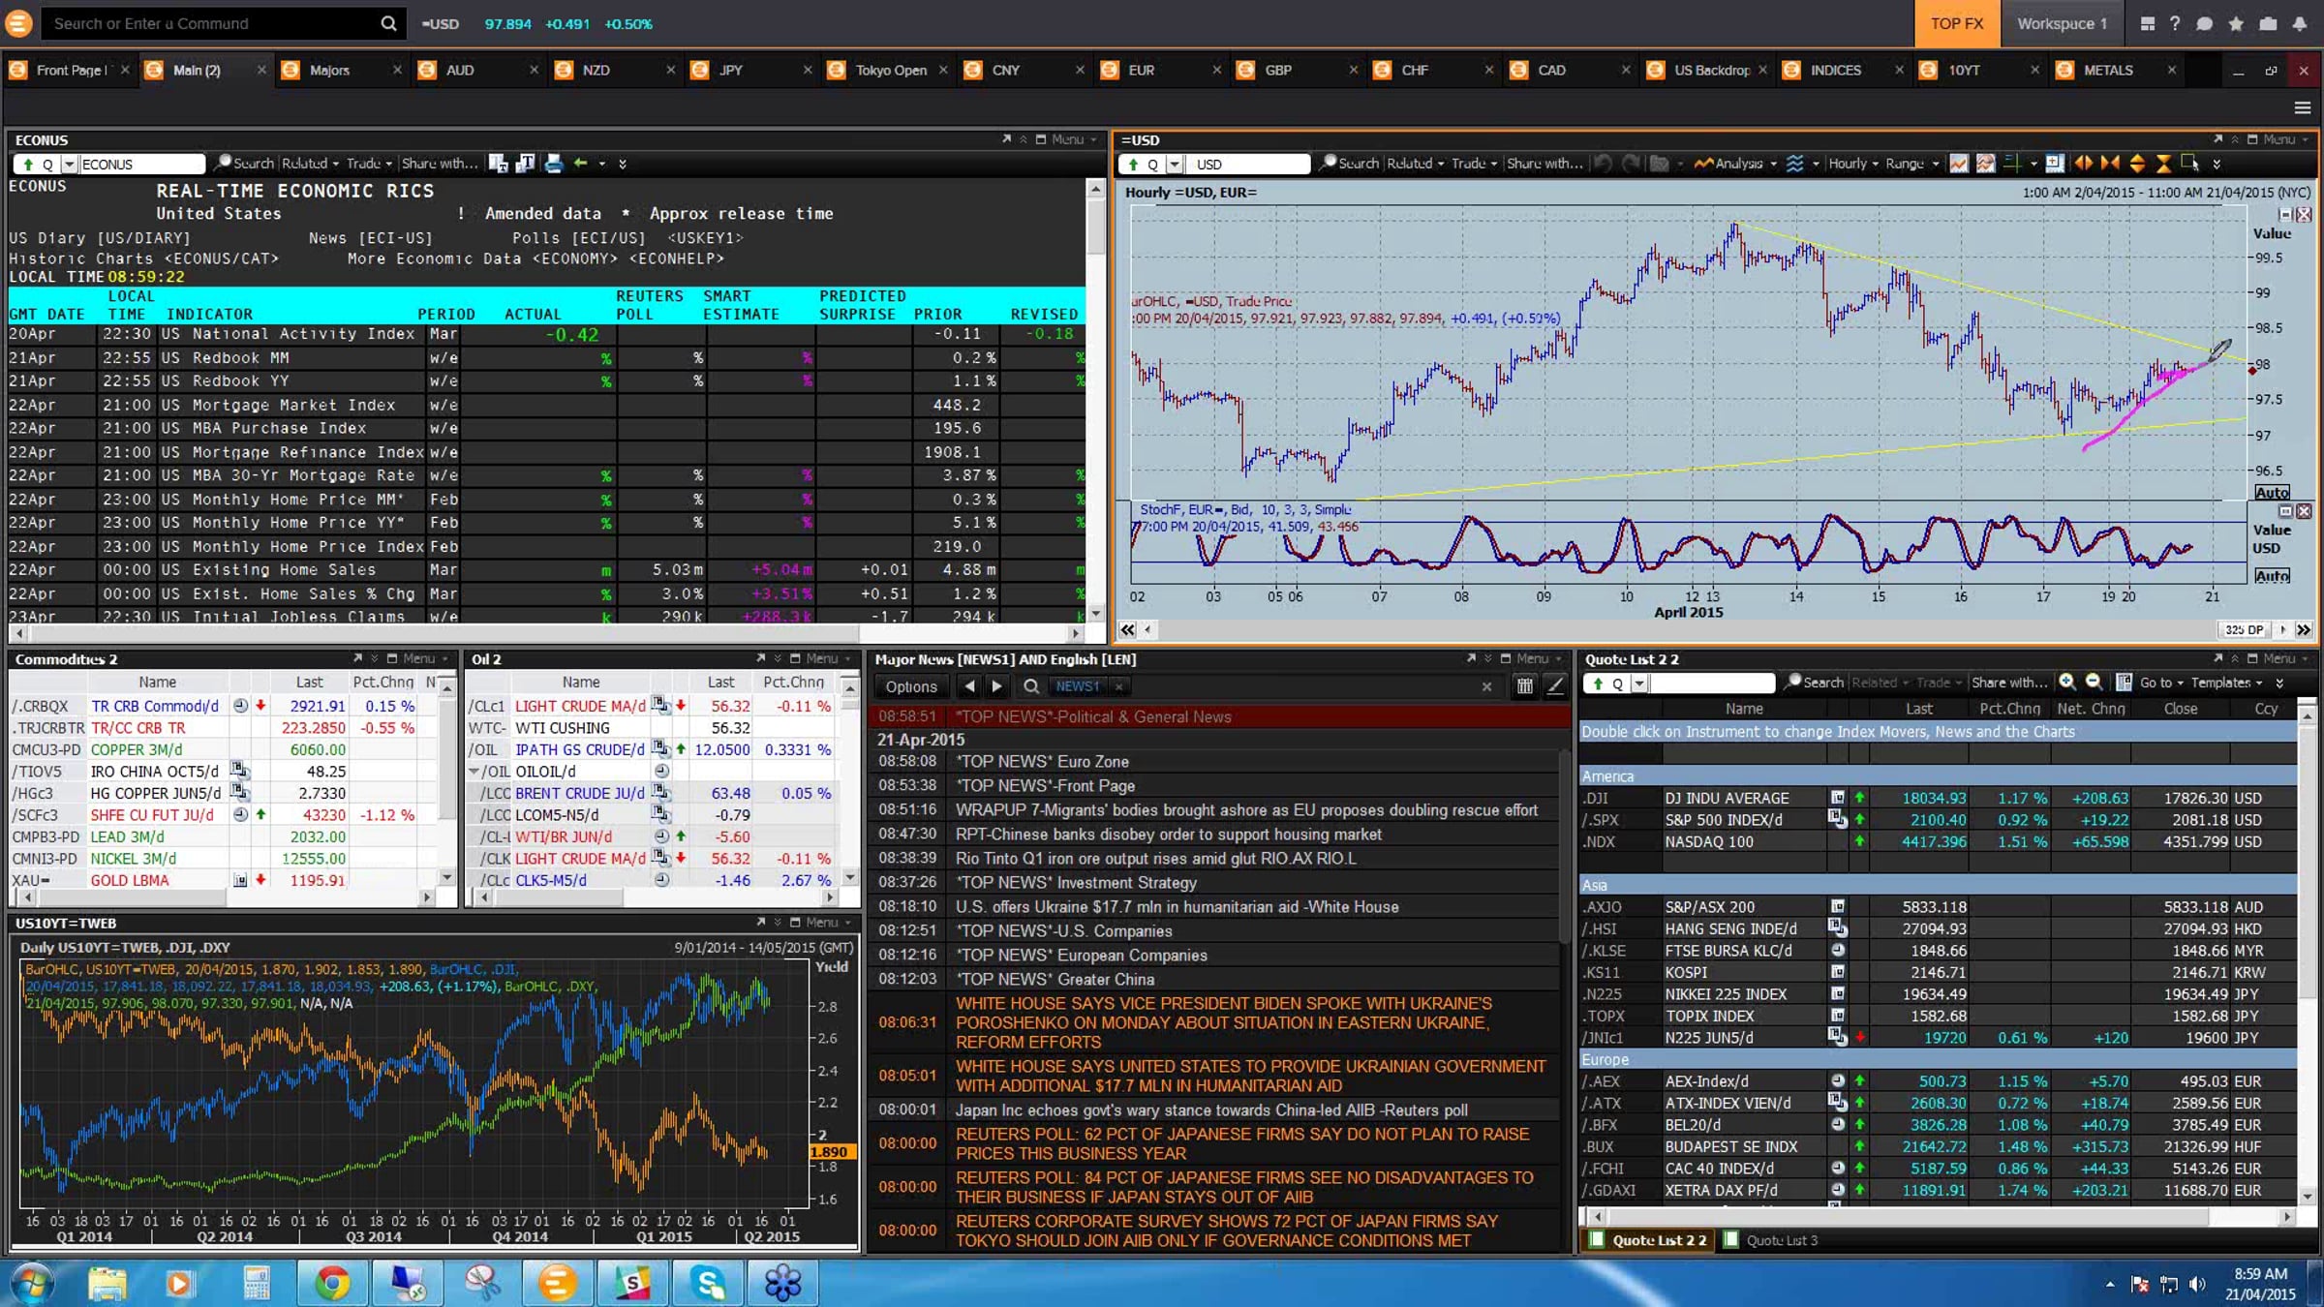2324x1307 pixels.
Task: Open the Hourly interval dropdown
Action: point(1852,164)
